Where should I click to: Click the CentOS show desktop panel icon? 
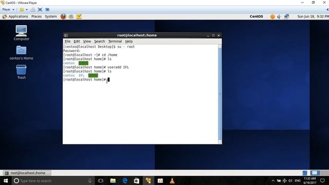[x=305, y=173]
